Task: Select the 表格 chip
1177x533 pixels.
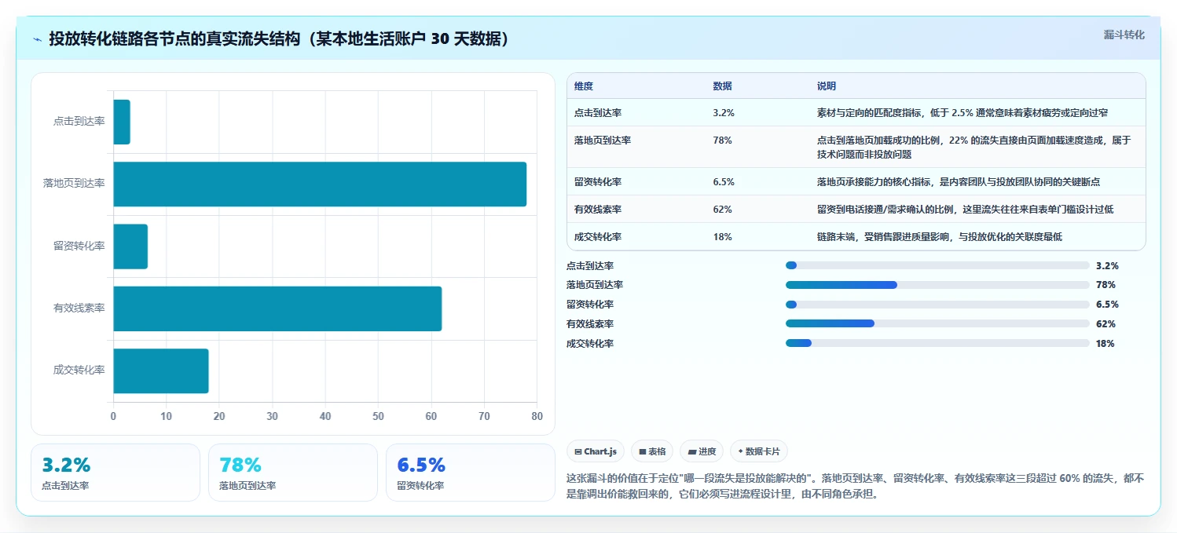Action: click(x=652, y=451)
